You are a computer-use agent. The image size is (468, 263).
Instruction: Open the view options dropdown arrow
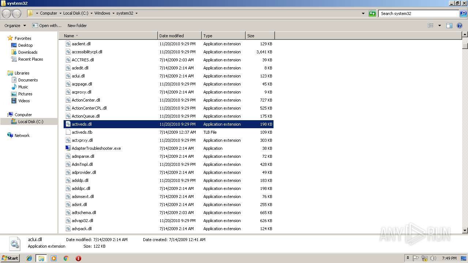point(439,26)
